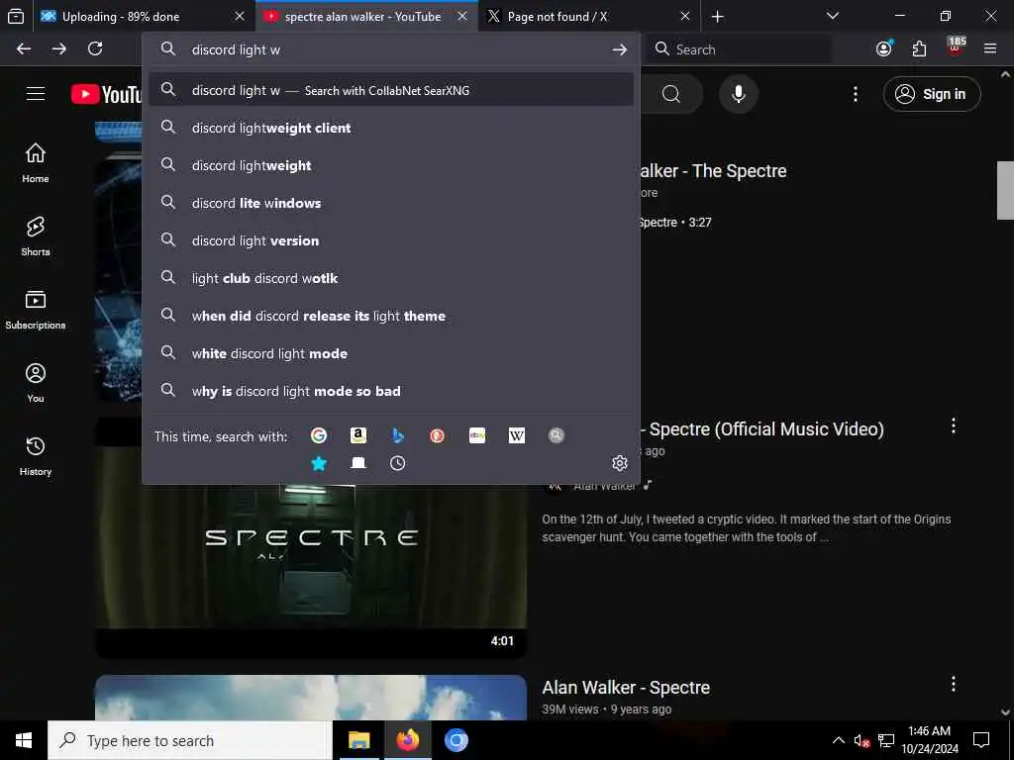
Task: Open File Explorer from taskbar
Action: click(x=358, y=740)
